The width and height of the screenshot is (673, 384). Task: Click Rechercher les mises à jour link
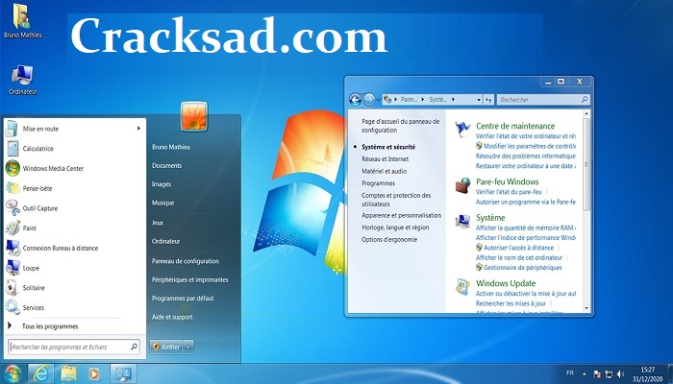click(511, 303)
